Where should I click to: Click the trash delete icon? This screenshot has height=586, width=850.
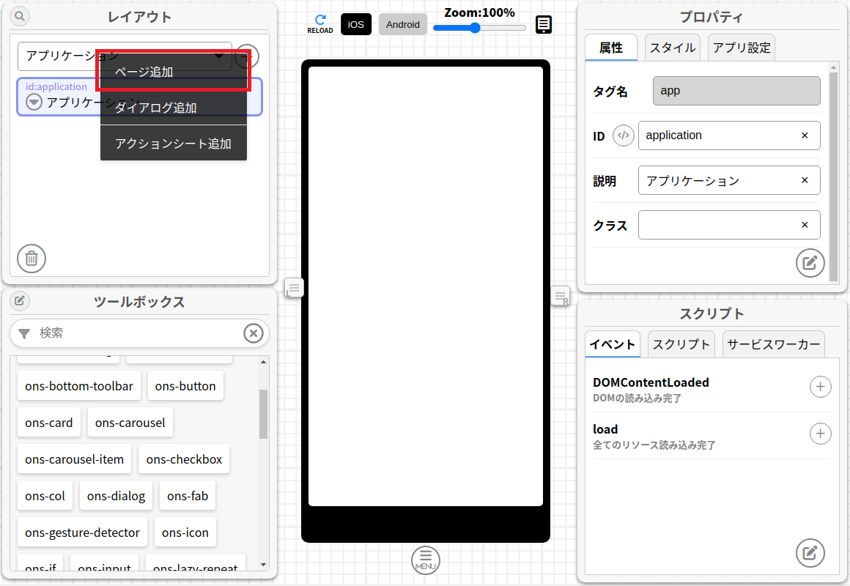32,258
